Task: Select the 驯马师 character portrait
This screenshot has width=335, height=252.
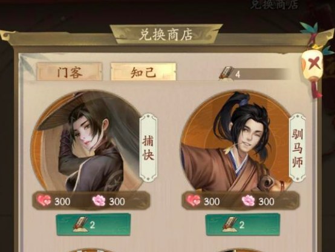Action: (x=236, y=142)
